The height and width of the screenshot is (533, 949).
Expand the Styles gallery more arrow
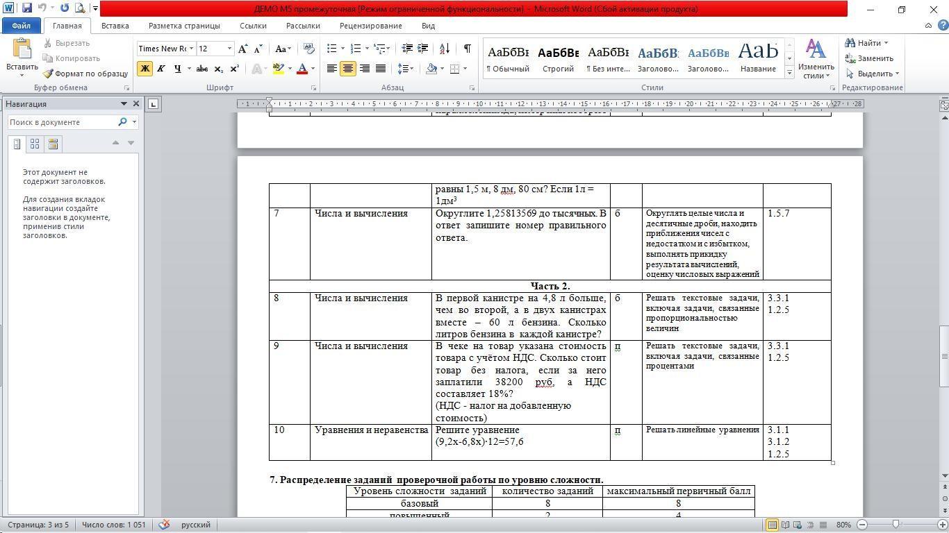point(789,72)
